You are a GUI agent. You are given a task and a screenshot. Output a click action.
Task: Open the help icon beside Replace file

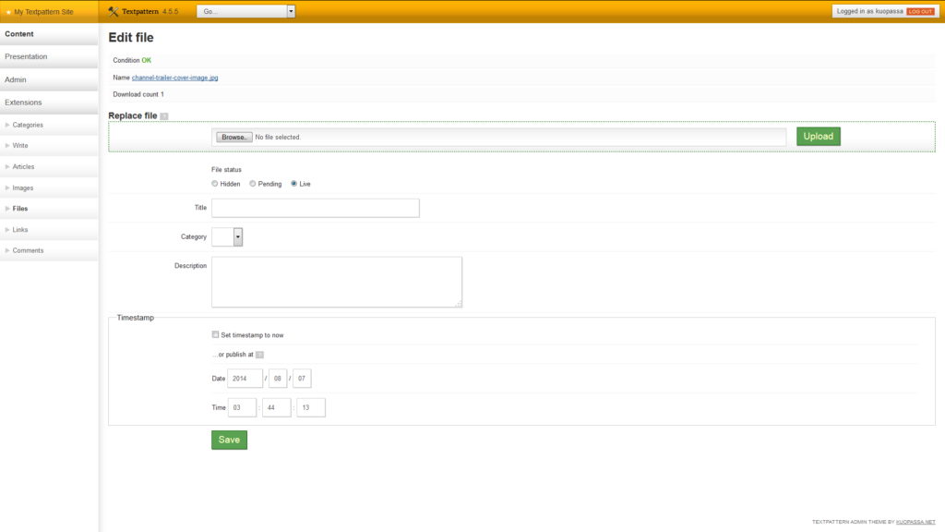click(163, 115)
